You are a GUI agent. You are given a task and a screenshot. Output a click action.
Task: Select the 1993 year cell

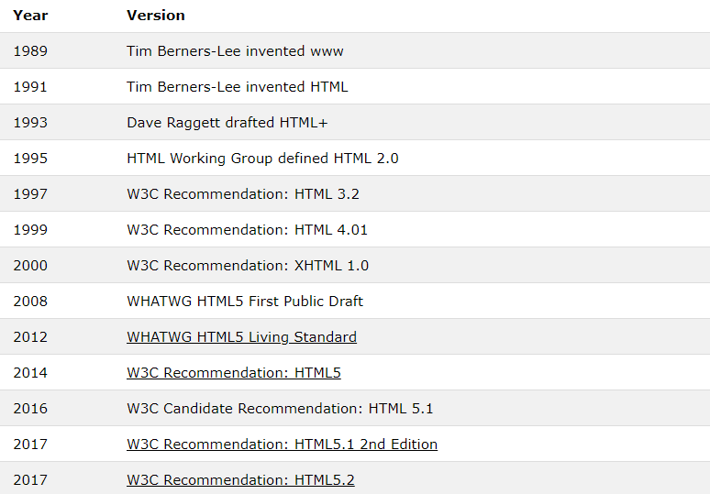tap(30, 123)
